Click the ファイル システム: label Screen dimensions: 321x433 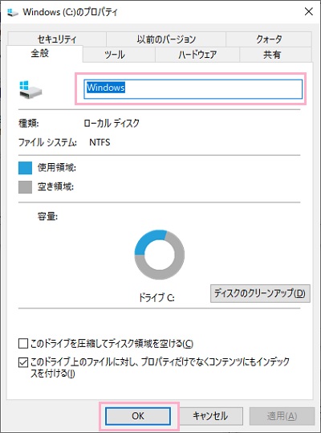pos(47,143)
